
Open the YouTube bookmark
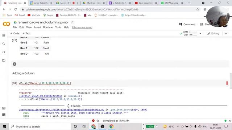(34, 15)
